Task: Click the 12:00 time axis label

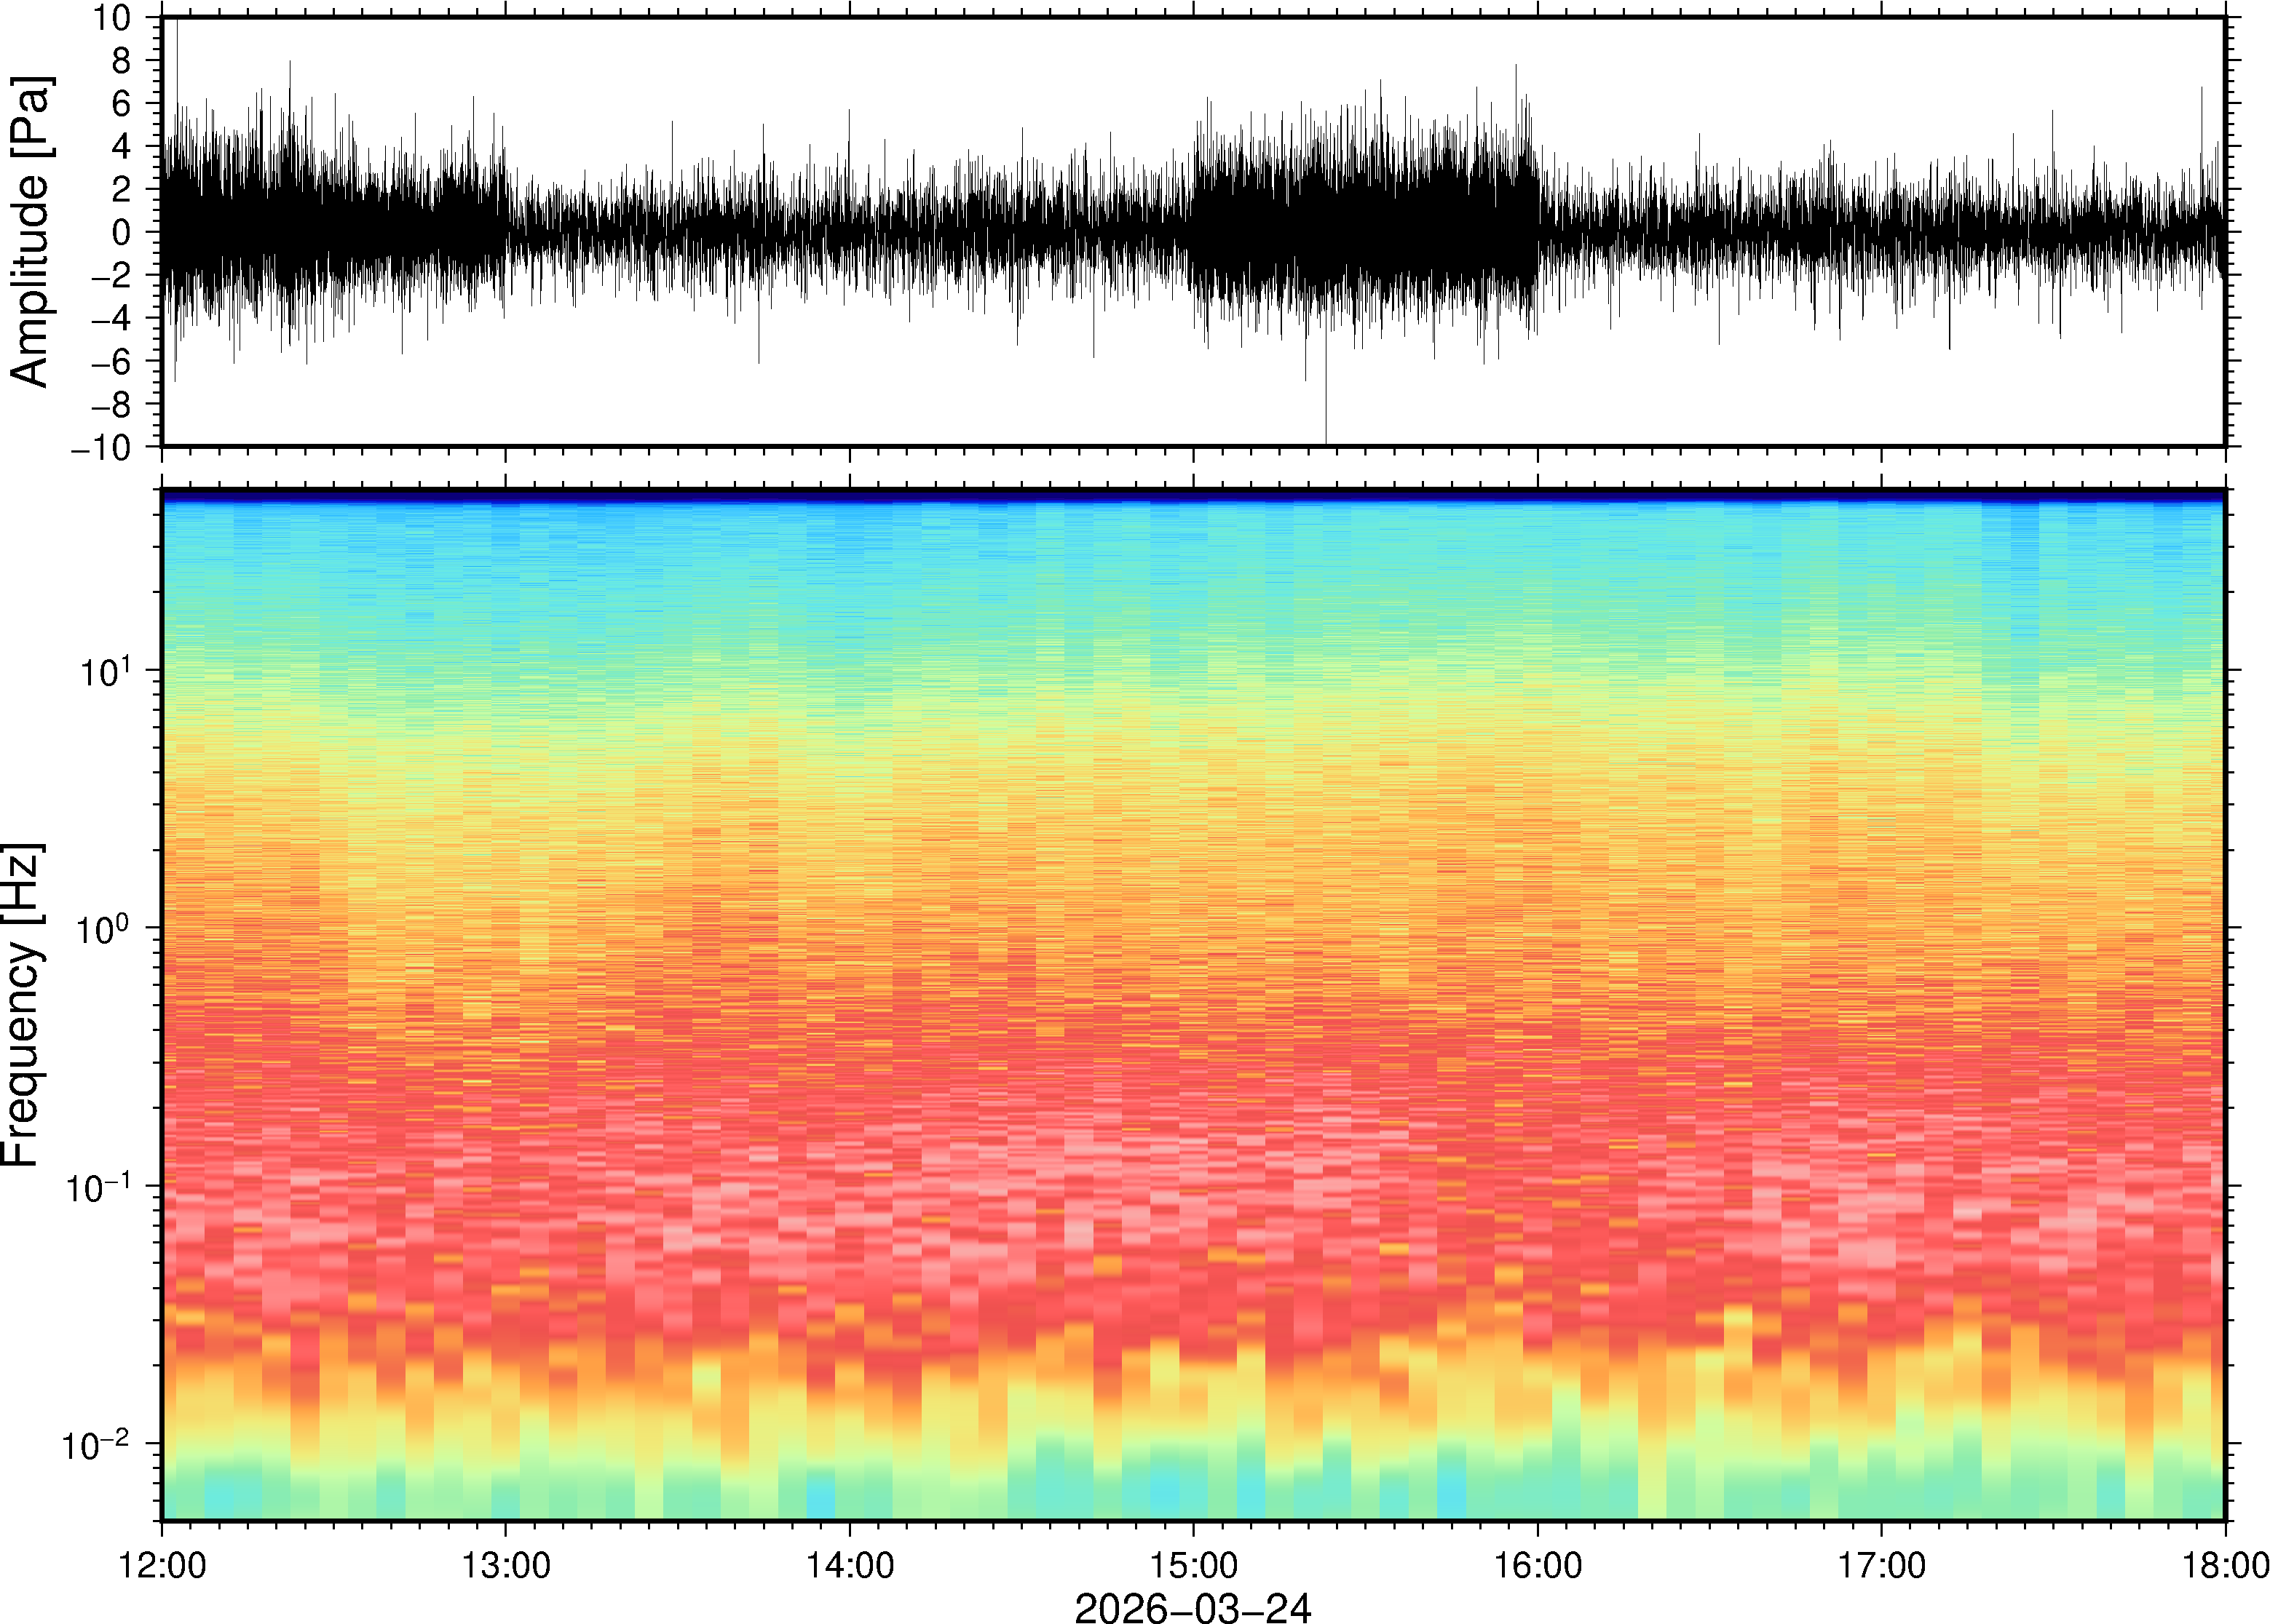Action: 162,1566
